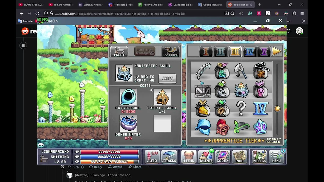Bookmark this page with the star icon

coord(232,13)
